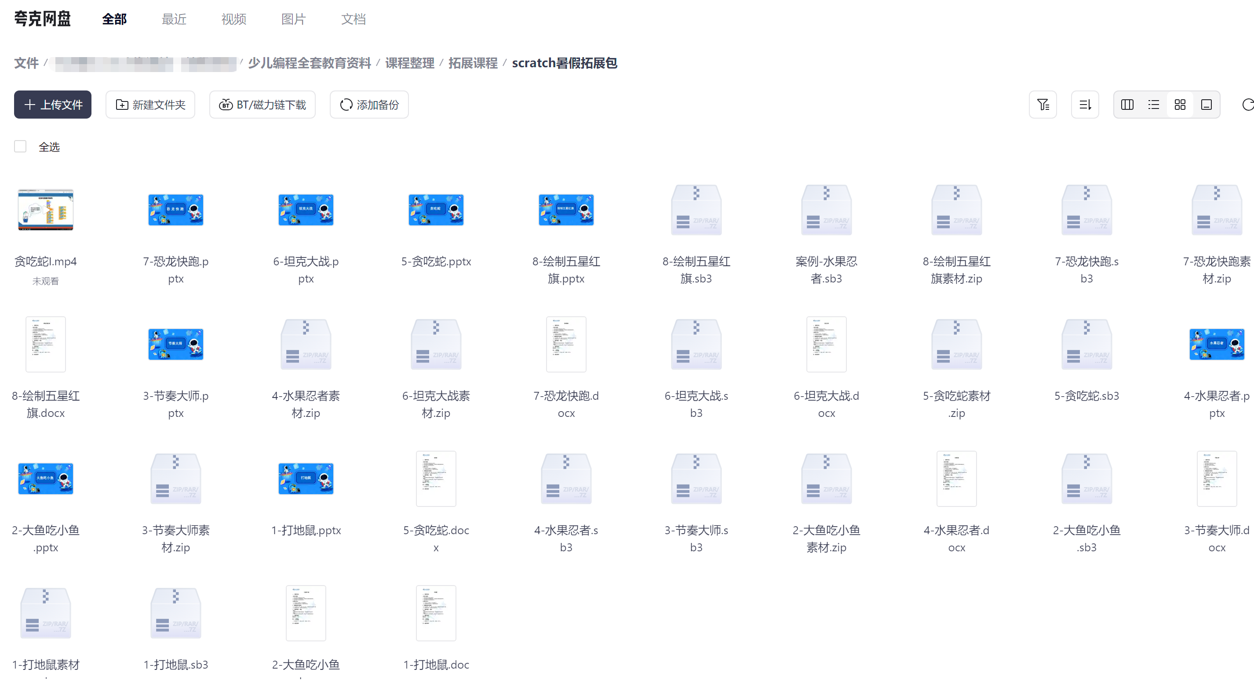Switch to list view layout
Viewport: 1254px width, 680px height.
click(x=1153, y=105)
